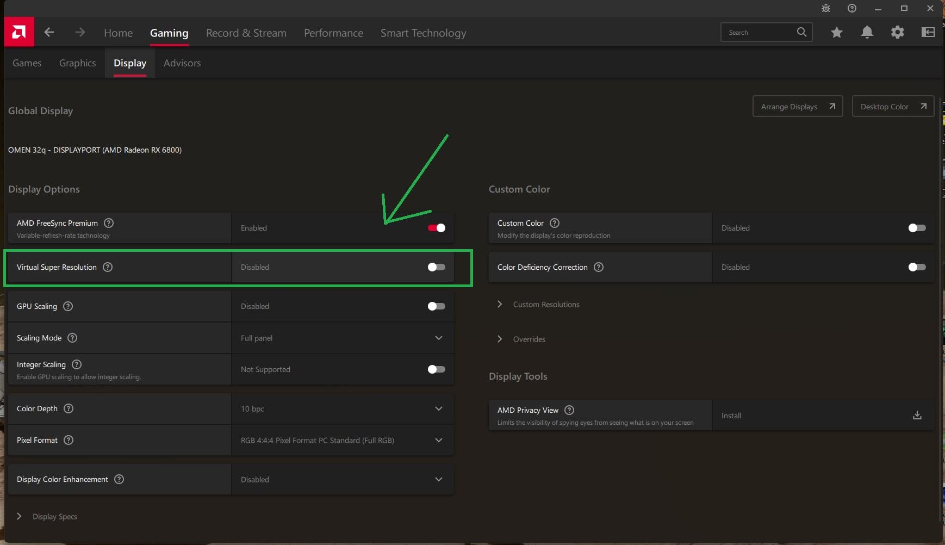
Task: Expand the Display Specs section
Action: pyautogui.click(x=47, y=516)
